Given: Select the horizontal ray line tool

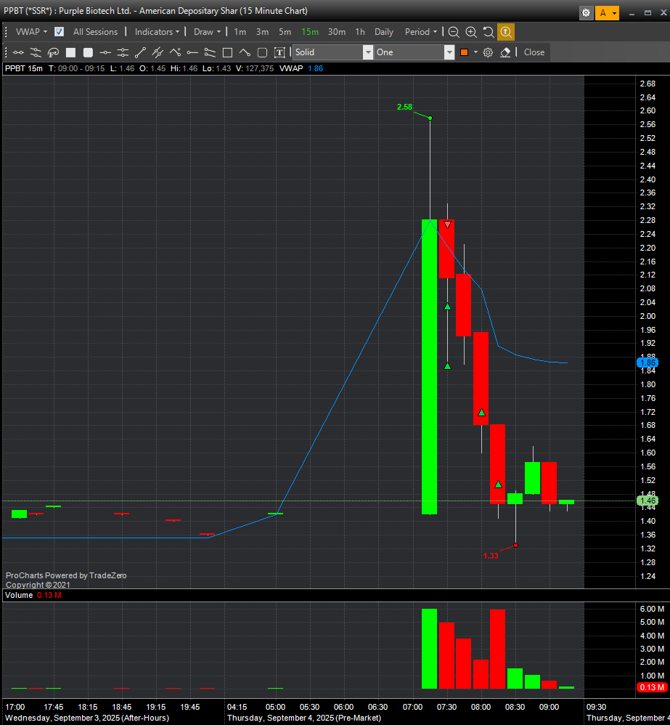Looking at the screenshot, I should 192,52.
